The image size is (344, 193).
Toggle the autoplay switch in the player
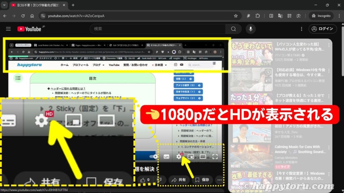click(153, 156)
